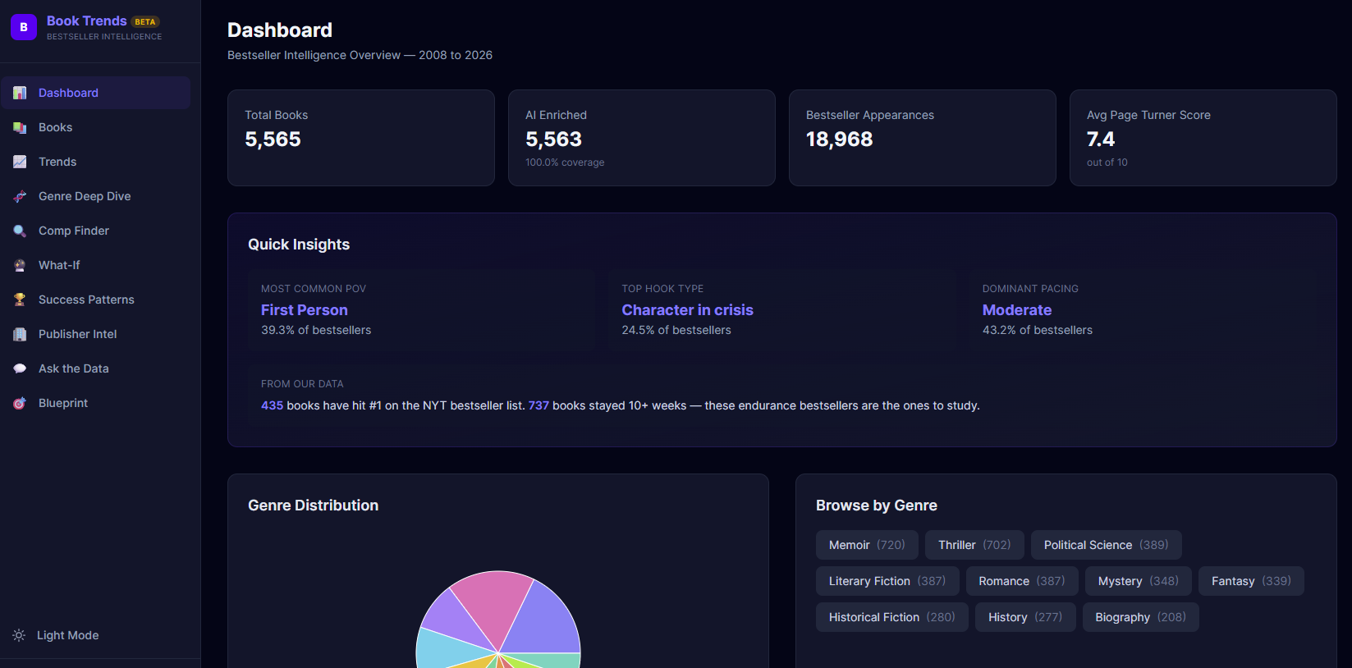Navigate to the Blueprint page
This screenshot has height=668, width=1352.
[96, 403]
